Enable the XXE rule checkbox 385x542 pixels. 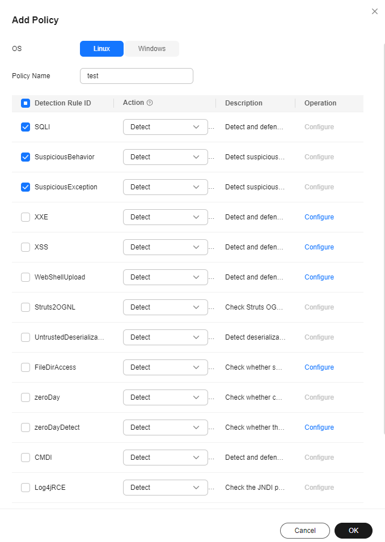click(26, 217)
